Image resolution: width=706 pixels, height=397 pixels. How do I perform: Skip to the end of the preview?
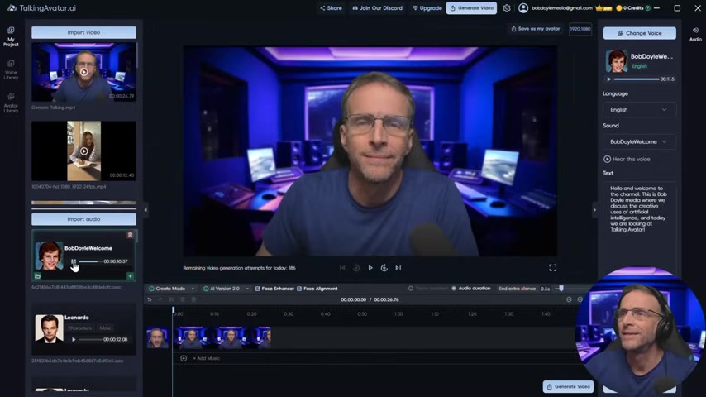398,268
